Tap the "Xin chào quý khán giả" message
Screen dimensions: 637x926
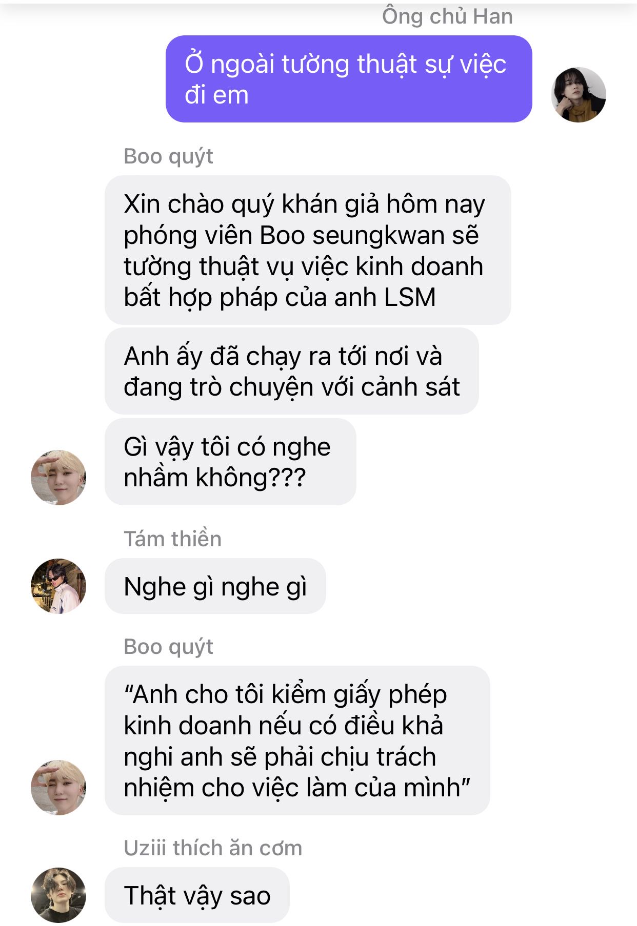click(x=308, y=250)
